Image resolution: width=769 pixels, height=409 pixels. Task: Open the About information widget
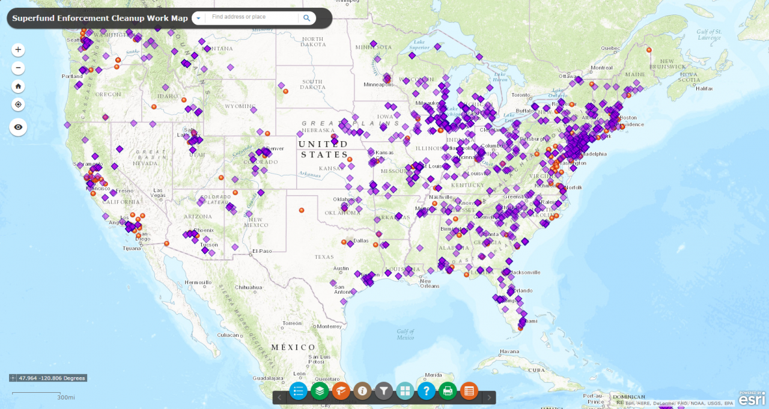[x=362, y=390]
